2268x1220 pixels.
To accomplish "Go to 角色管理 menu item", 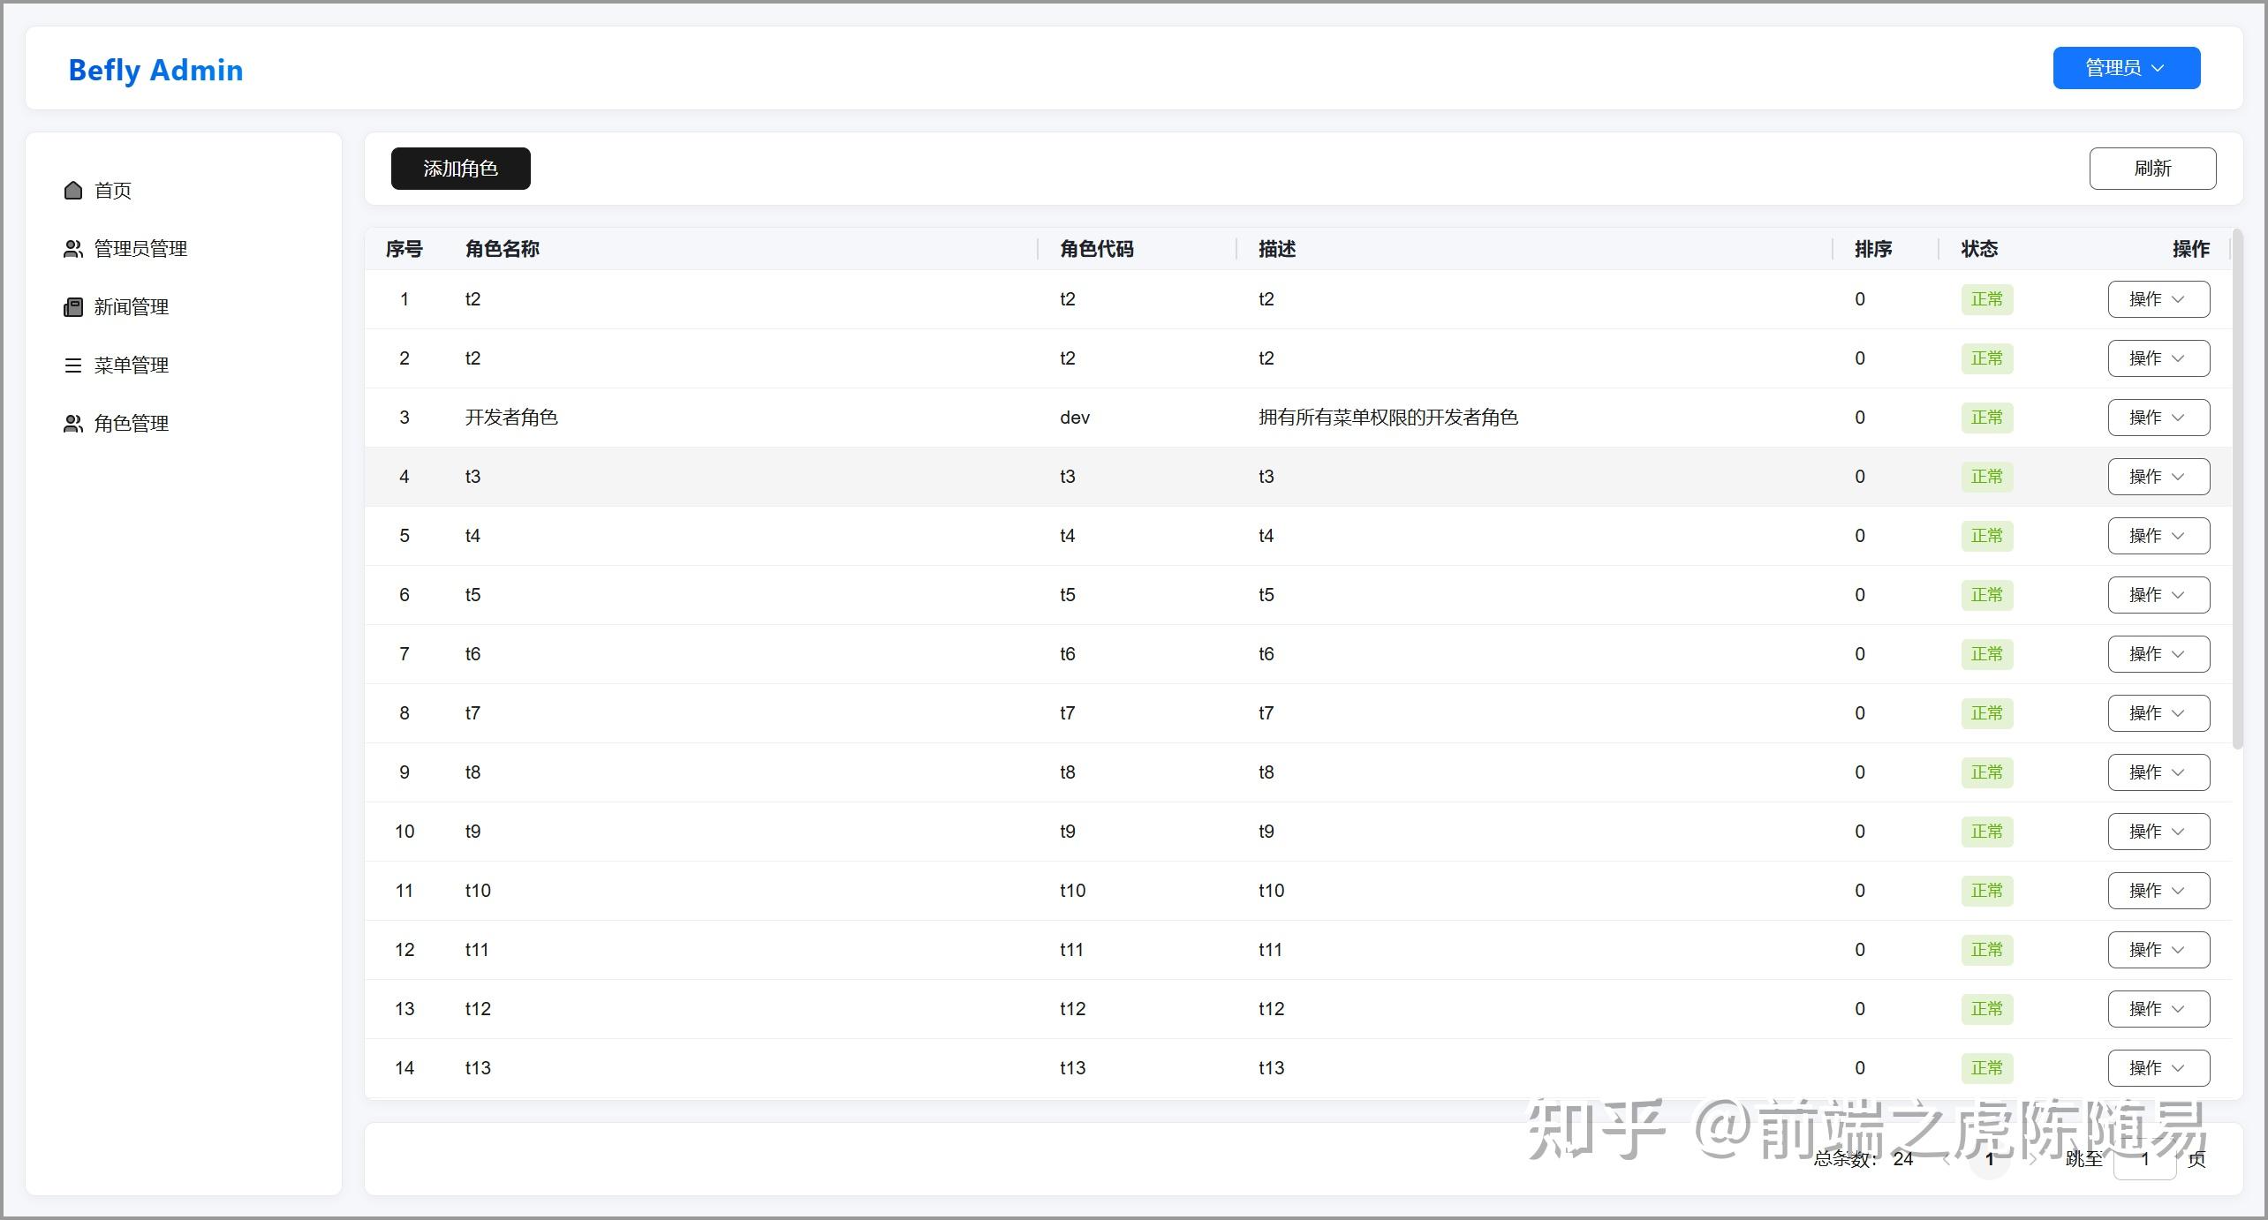I will [131, 424].
